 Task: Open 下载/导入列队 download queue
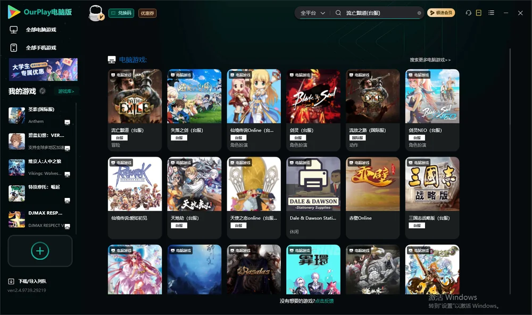coord(32,281)
